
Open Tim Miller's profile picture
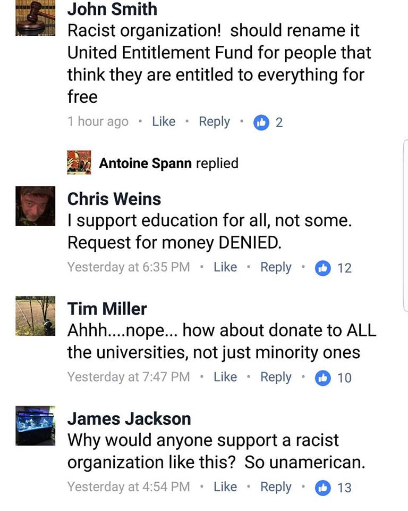coord(35,316)
